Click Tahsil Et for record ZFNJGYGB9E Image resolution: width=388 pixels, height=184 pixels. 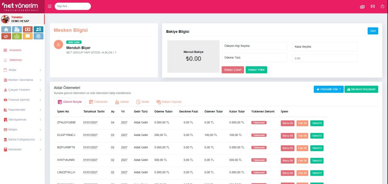pos(317,123)
